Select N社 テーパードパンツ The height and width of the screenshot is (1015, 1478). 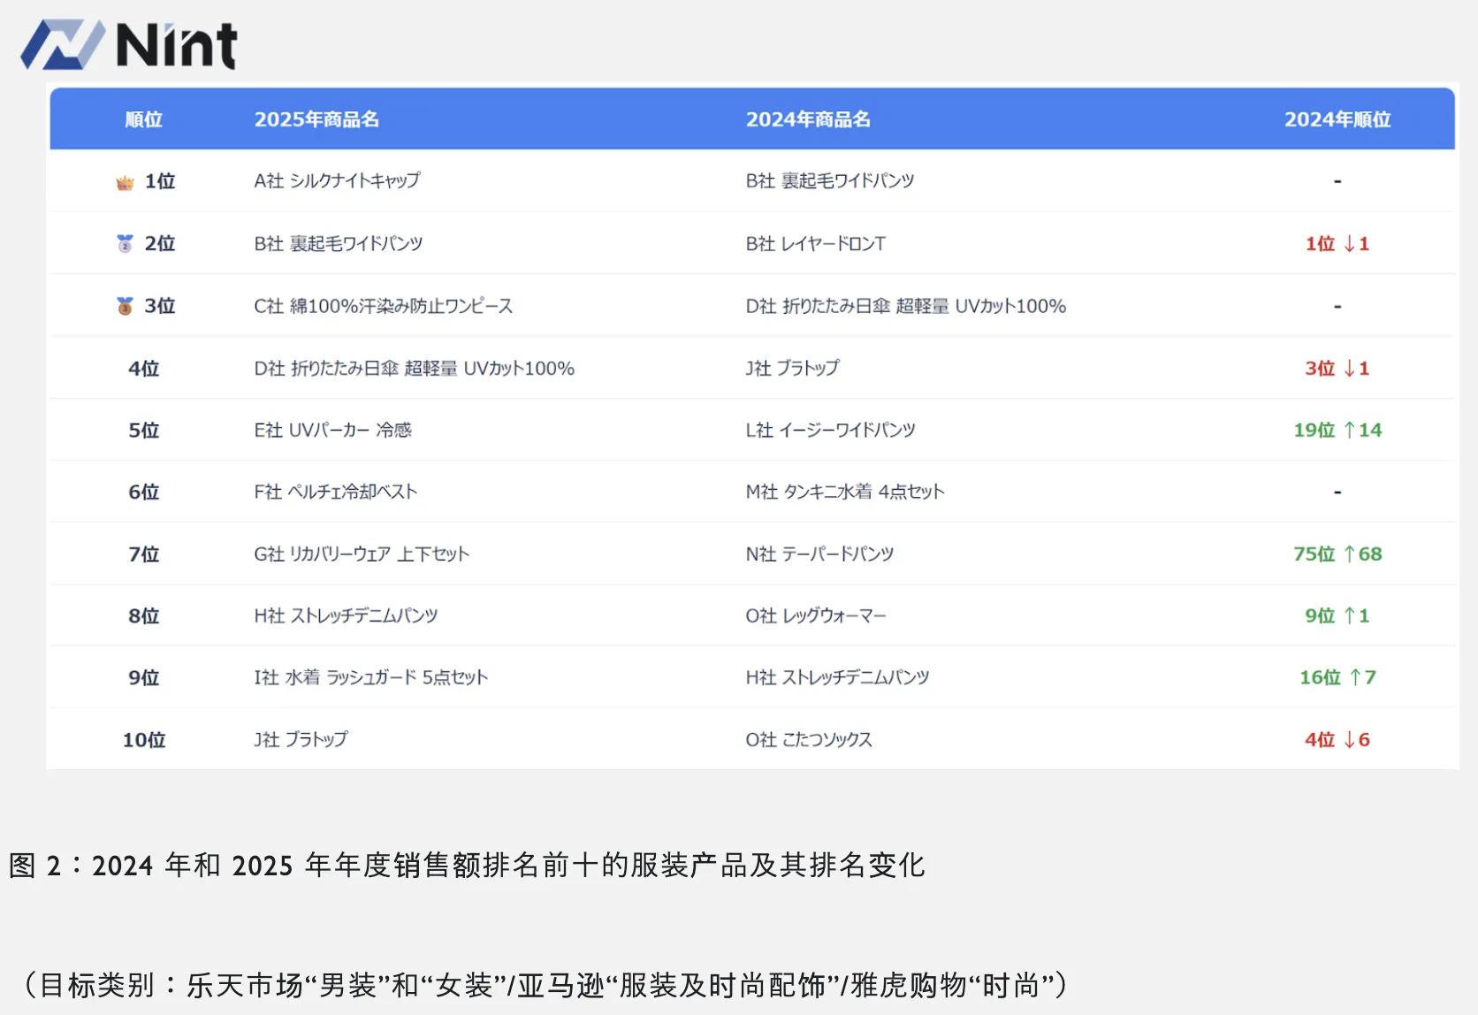820,553
